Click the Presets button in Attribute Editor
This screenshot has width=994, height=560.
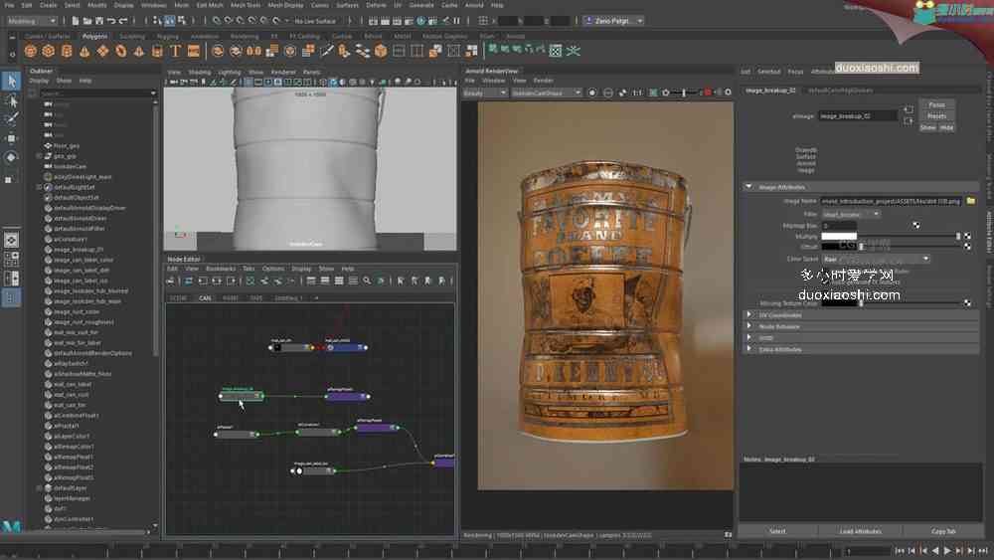pos(936,116)
